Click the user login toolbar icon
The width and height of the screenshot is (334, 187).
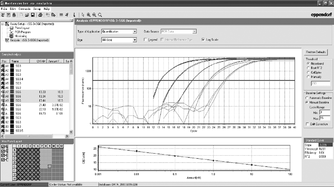click(14, 15)
